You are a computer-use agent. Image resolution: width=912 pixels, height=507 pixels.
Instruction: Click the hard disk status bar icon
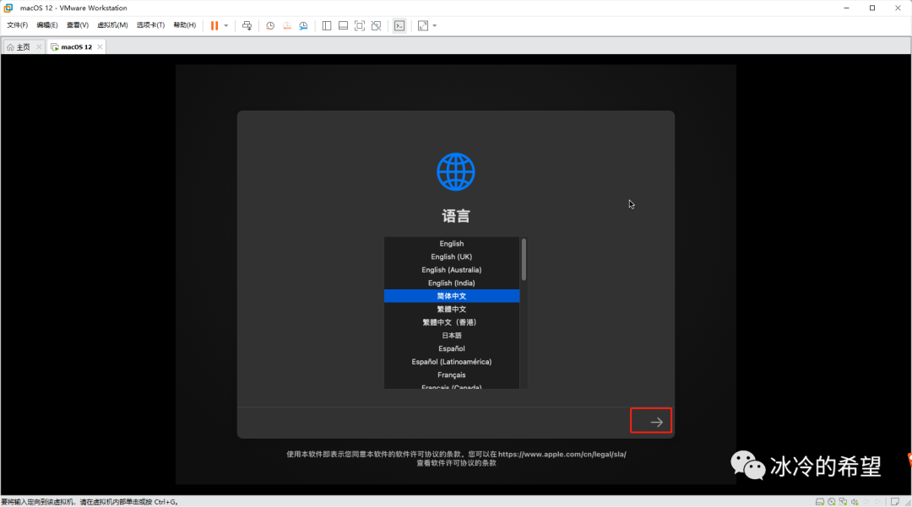(819, 502)
